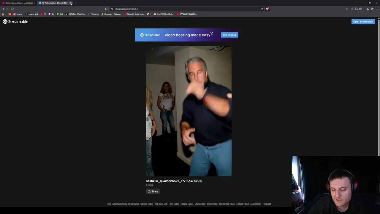This screenshot has height=214, width=380.
Task: Click the Streamable logo in page header
Action: pos(15,21)
